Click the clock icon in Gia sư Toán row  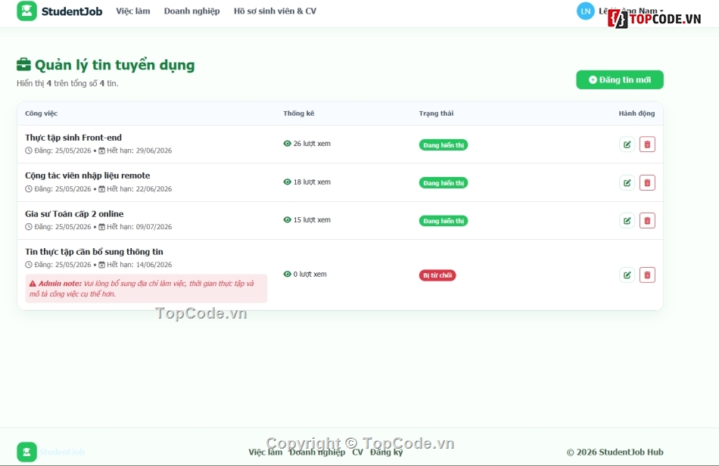click(x=29, y=227)
